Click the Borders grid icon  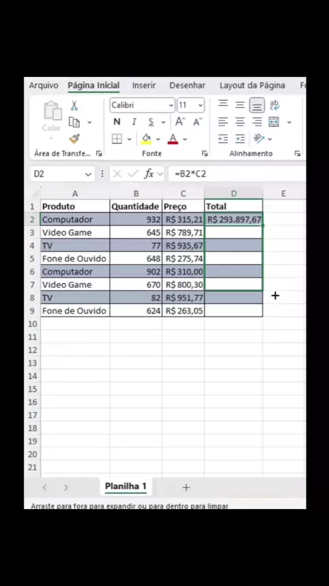117,139
